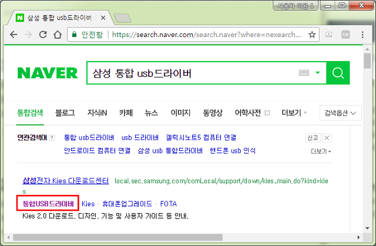Click the help question mark beside 연관검색어

coord(52,138)
